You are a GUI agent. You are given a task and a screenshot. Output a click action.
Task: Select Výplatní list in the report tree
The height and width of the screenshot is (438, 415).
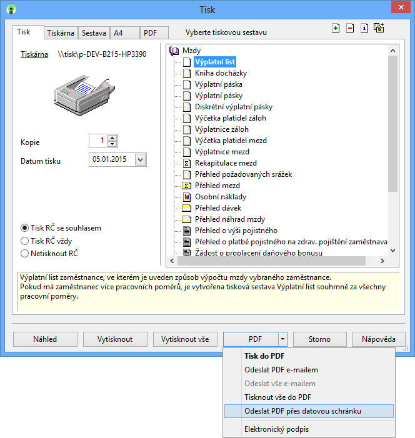tap(215, 62)
